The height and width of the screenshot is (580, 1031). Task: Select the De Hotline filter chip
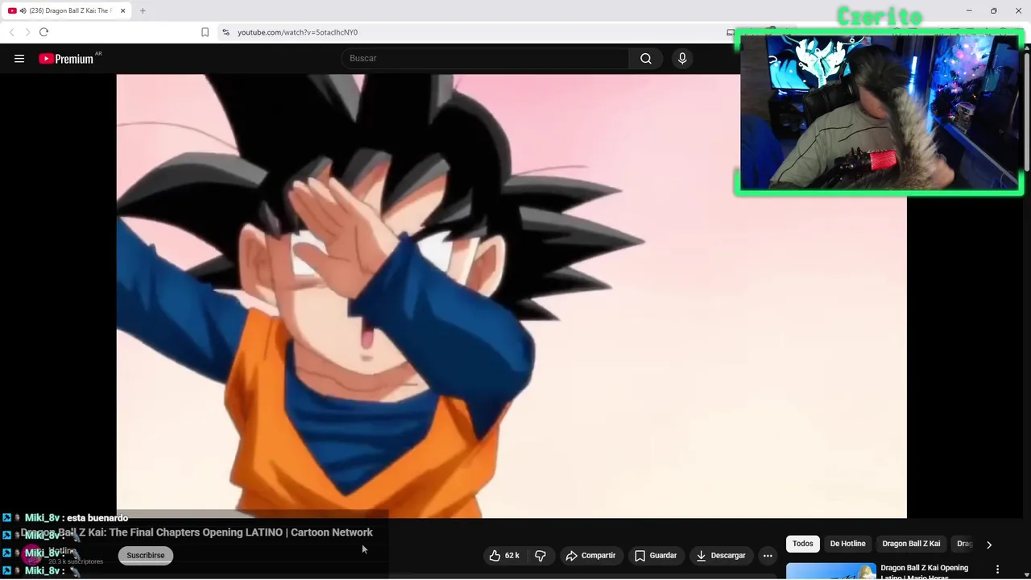click(x=847, y=544)
